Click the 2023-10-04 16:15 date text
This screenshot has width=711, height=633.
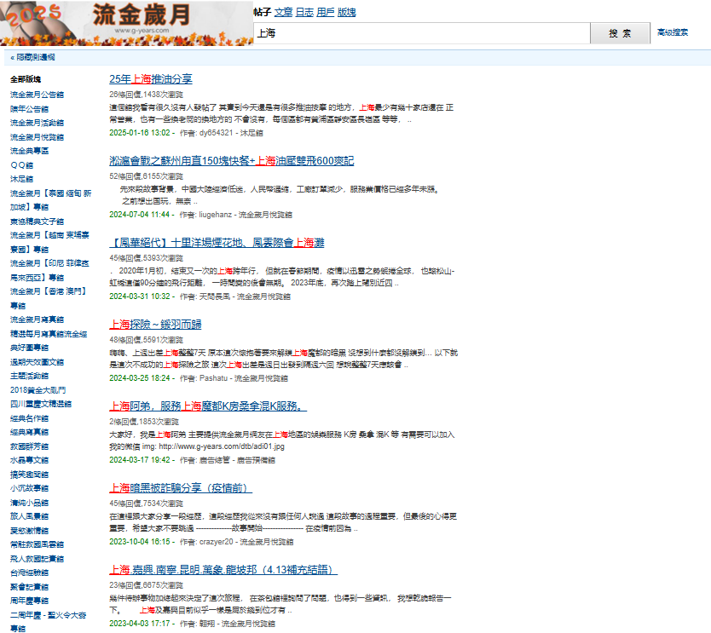coord(140,542)
